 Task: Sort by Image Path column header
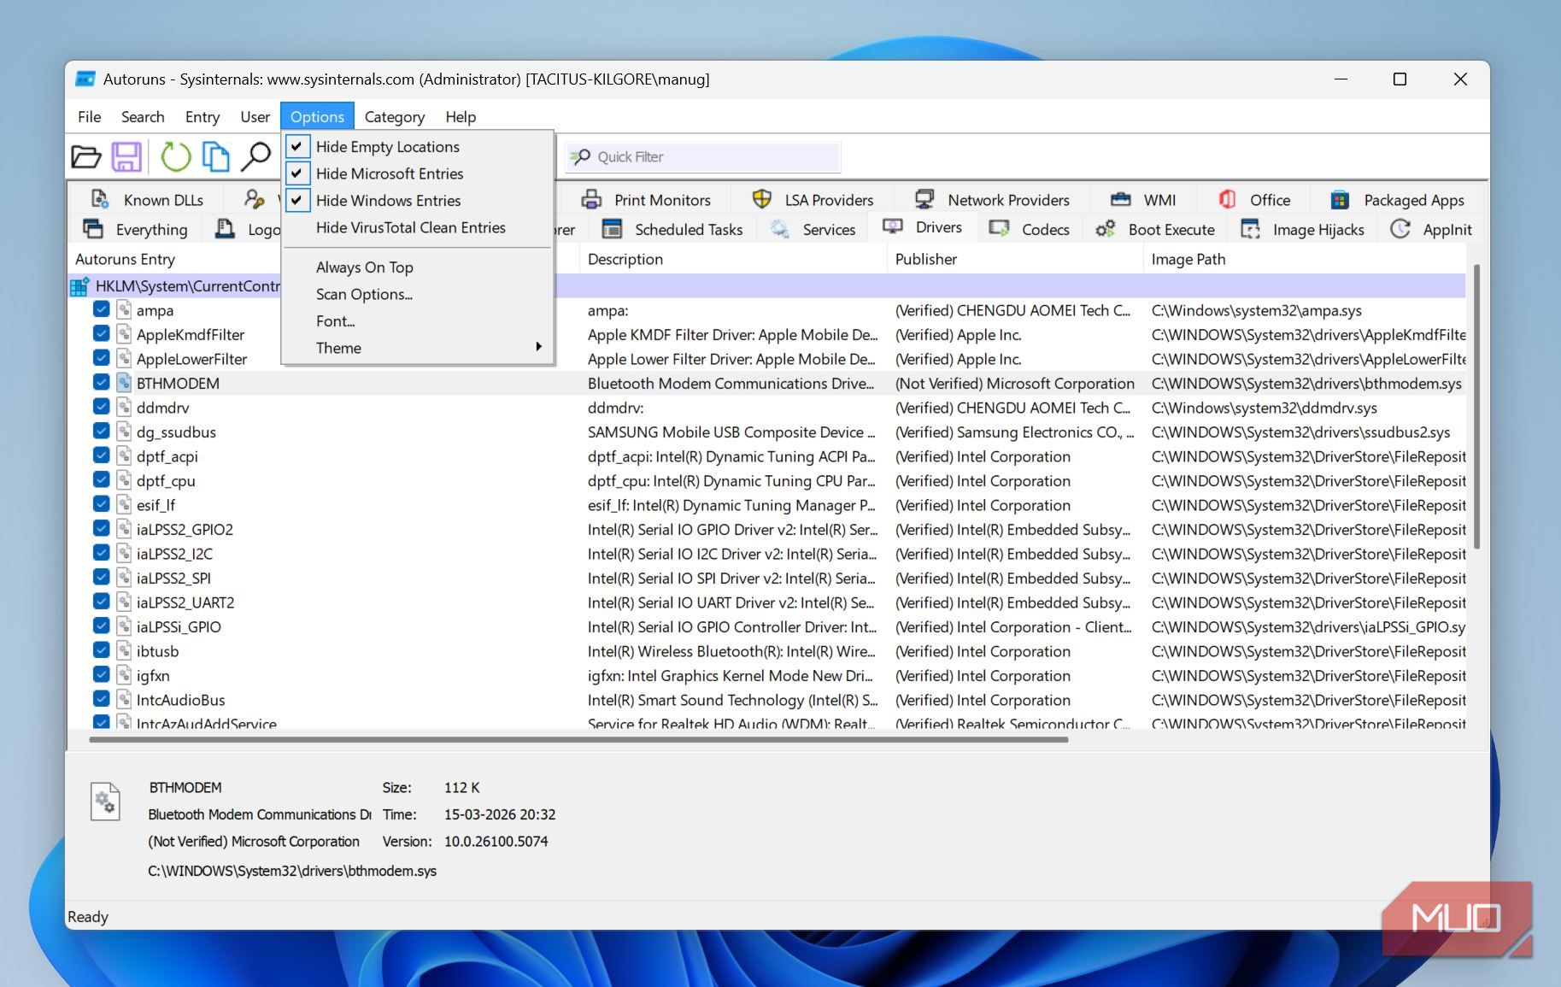pos(1305,259)
